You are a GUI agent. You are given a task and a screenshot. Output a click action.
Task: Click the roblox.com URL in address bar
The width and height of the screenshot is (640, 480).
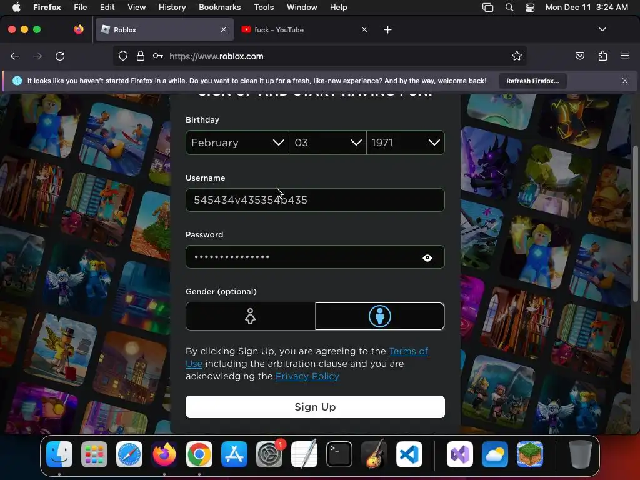click(216, 56)
